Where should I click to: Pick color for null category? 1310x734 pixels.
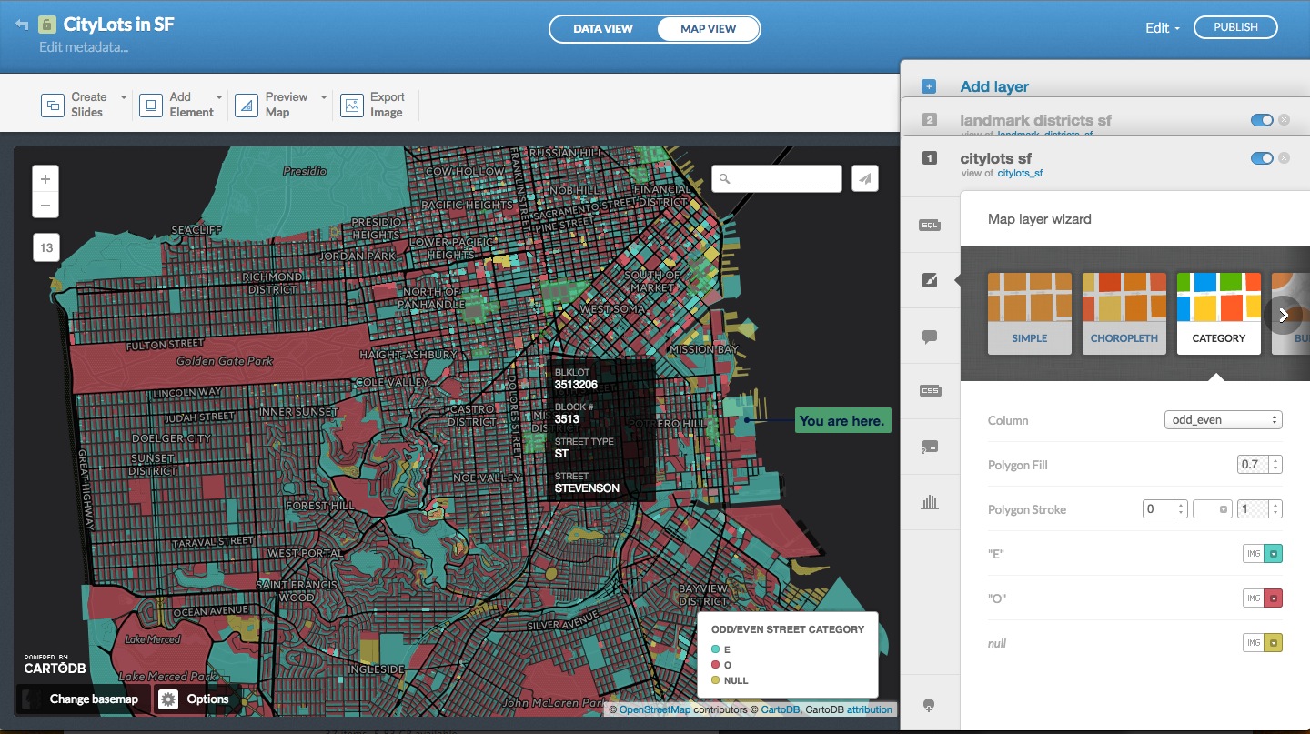coord(1274,643)
